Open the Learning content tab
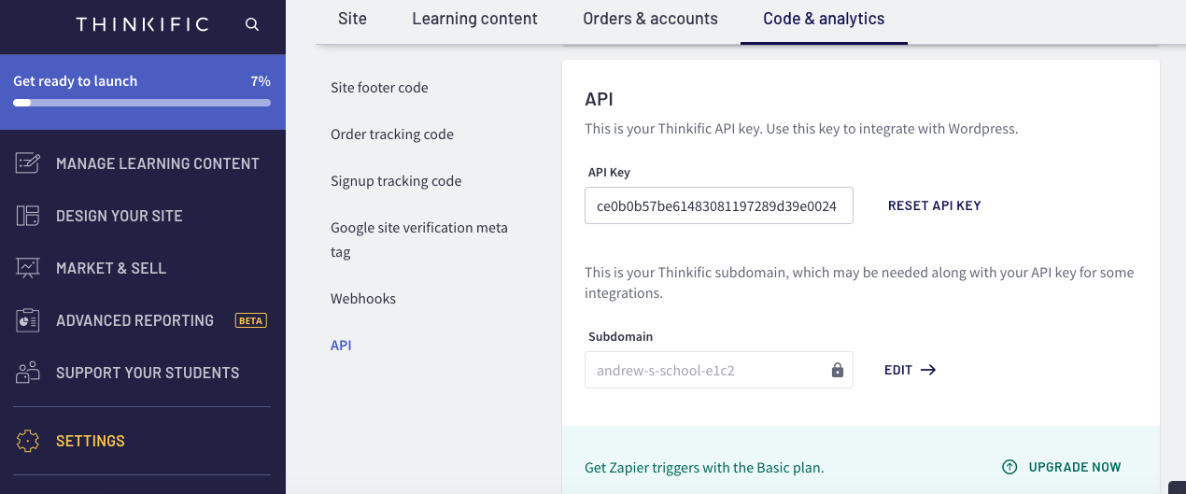Viewport: 1186px width, 494px height. click(x=474, y=19)
